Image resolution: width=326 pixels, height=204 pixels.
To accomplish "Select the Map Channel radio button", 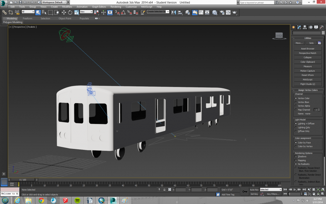I will tap(296, 110).
